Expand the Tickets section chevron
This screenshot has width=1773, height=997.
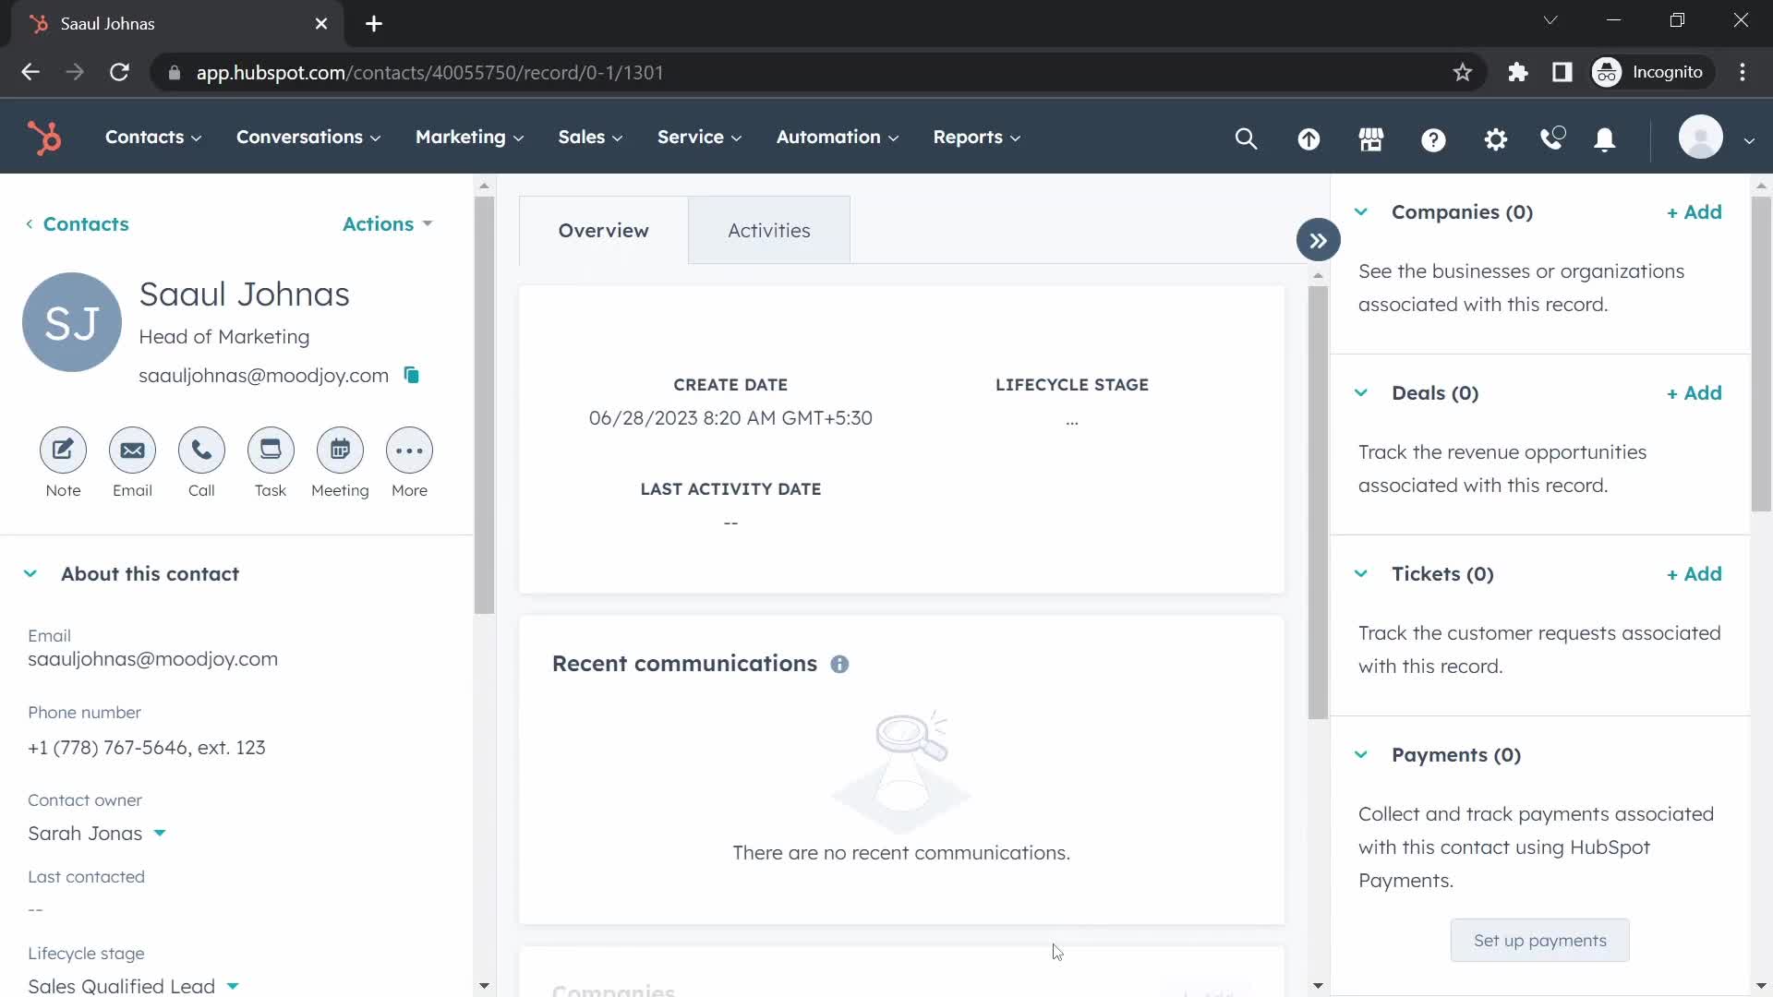point(1361,572)
